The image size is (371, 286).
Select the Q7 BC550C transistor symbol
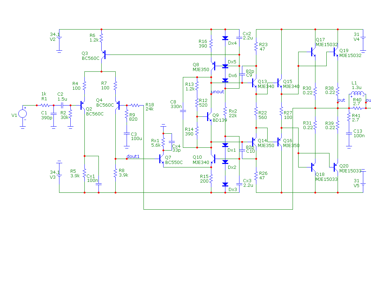161,159
